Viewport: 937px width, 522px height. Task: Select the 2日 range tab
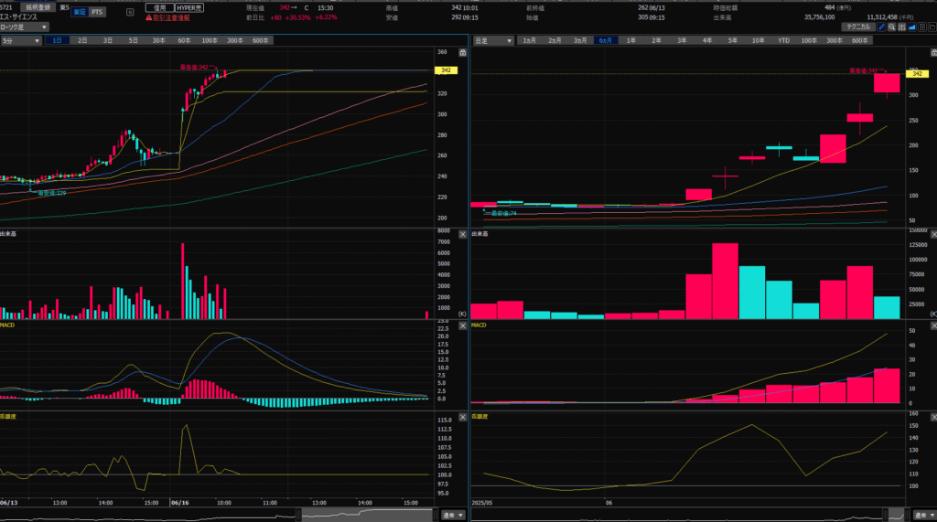coord(82,40)
